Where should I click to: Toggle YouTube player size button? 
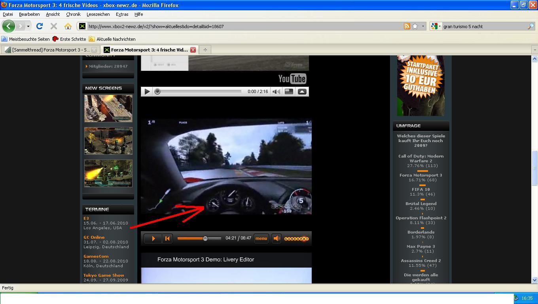tap(289, 91)
